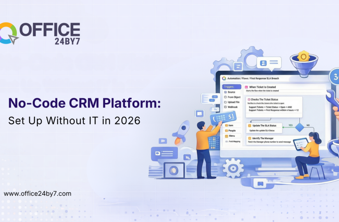Click the Checks The Ticket Status card
This screenshot has height=222, width=339.
[274, 107]
